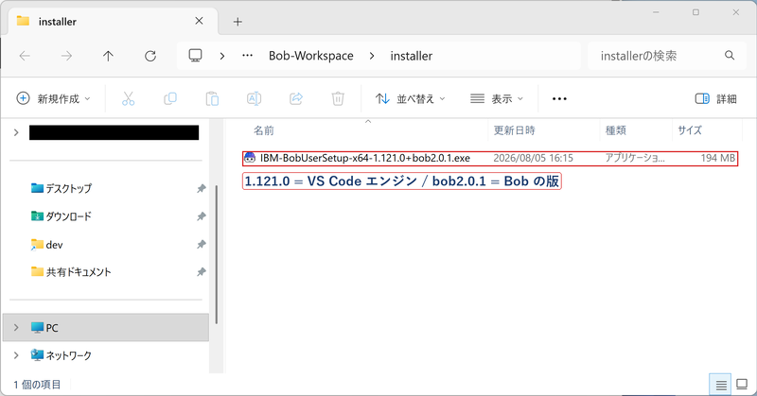
Task: Open the hidden path ellipsis in address bar
Action: (247, 56)
